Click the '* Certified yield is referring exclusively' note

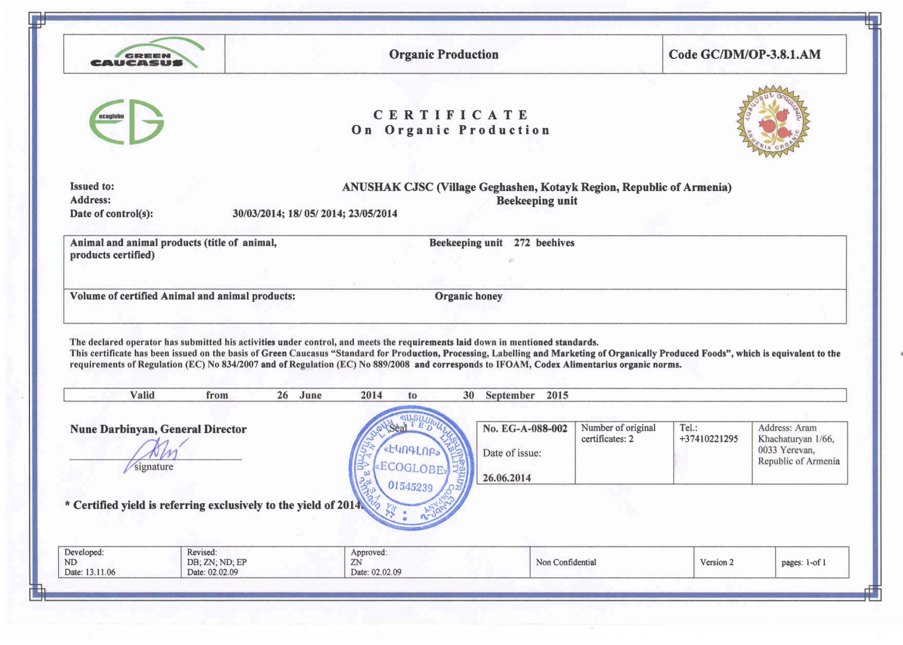[214, 505]
